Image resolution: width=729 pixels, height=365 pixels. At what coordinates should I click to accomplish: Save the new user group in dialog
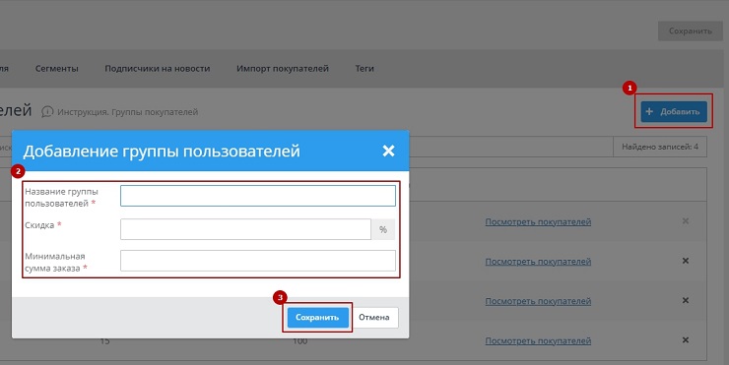pyautogui.click(x=317, y=318)
